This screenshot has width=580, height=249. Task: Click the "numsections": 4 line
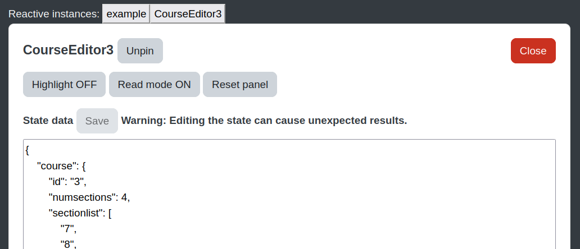pyautogui.click(x=89, y=198)
